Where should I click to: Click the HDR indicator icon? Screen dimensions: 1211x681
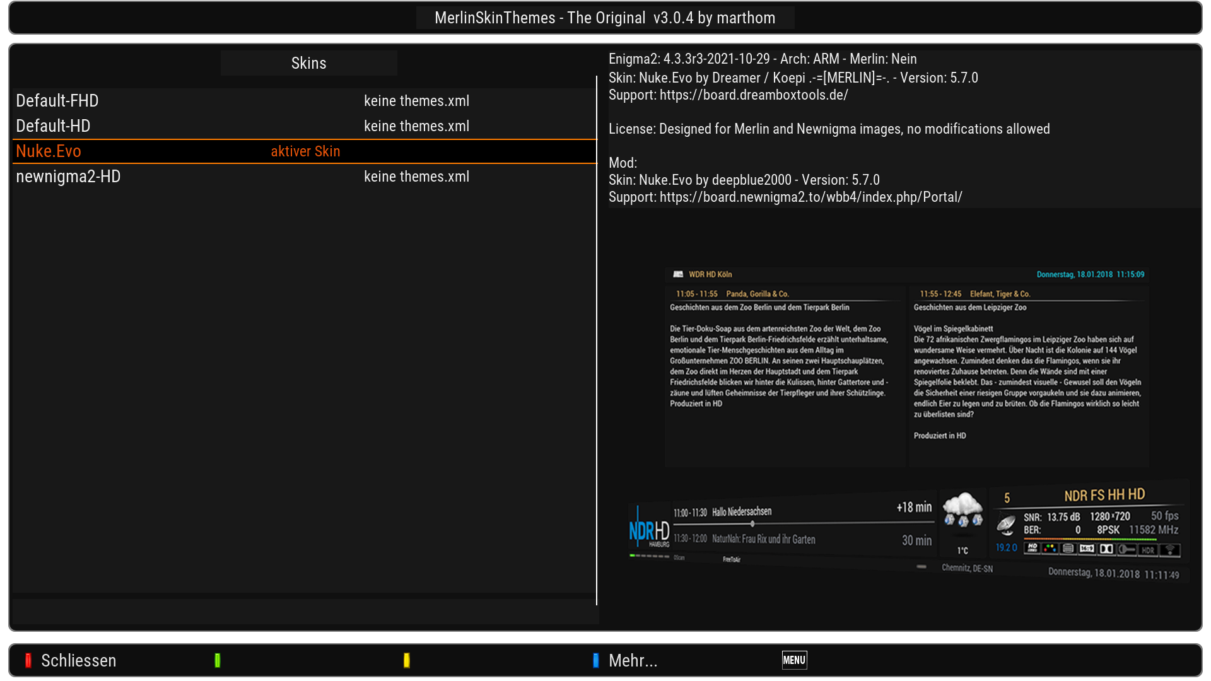[x=1148, y=550]
